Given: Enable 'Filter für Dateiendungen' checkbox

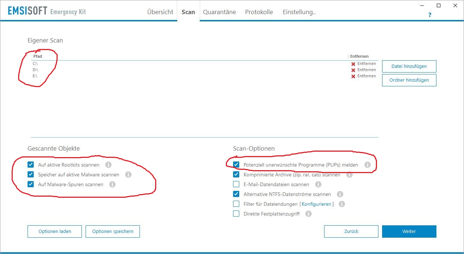Looking at the screenshot, I should point(236,204).
